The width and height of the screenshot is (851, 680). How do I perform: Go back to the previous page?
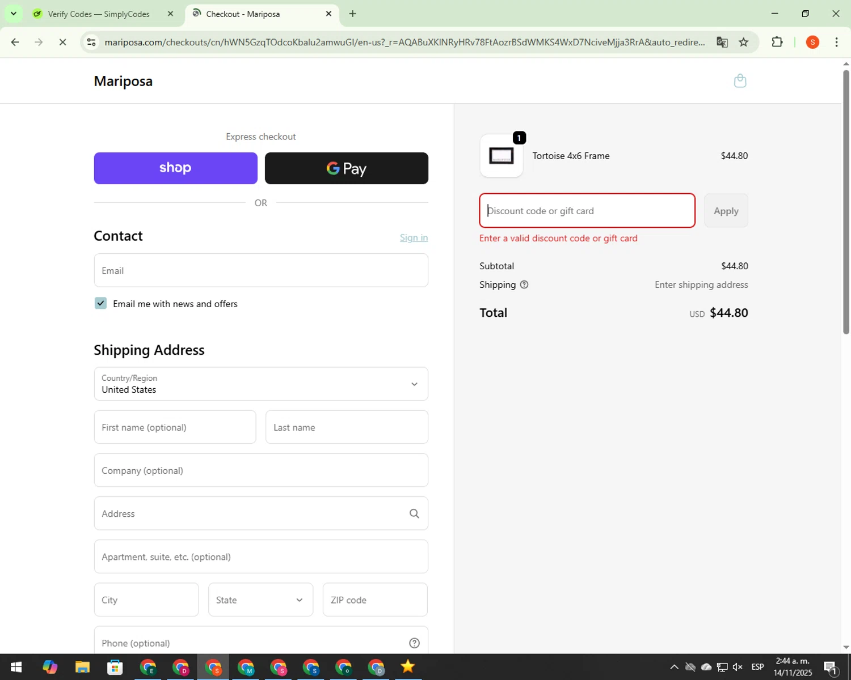pos(15,42)
